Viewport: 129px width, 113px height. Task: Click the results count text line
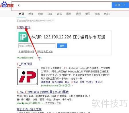click(35, 21)
